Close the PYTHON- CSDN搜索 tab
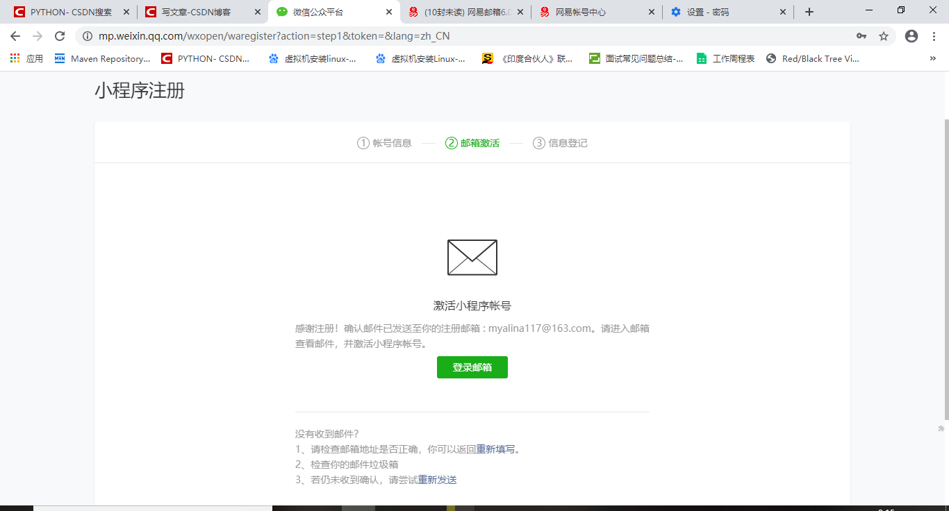Viewport: 949px width, 511px height. [126, 12]
